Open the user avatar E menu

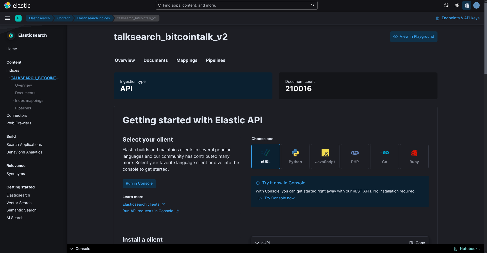476,5
